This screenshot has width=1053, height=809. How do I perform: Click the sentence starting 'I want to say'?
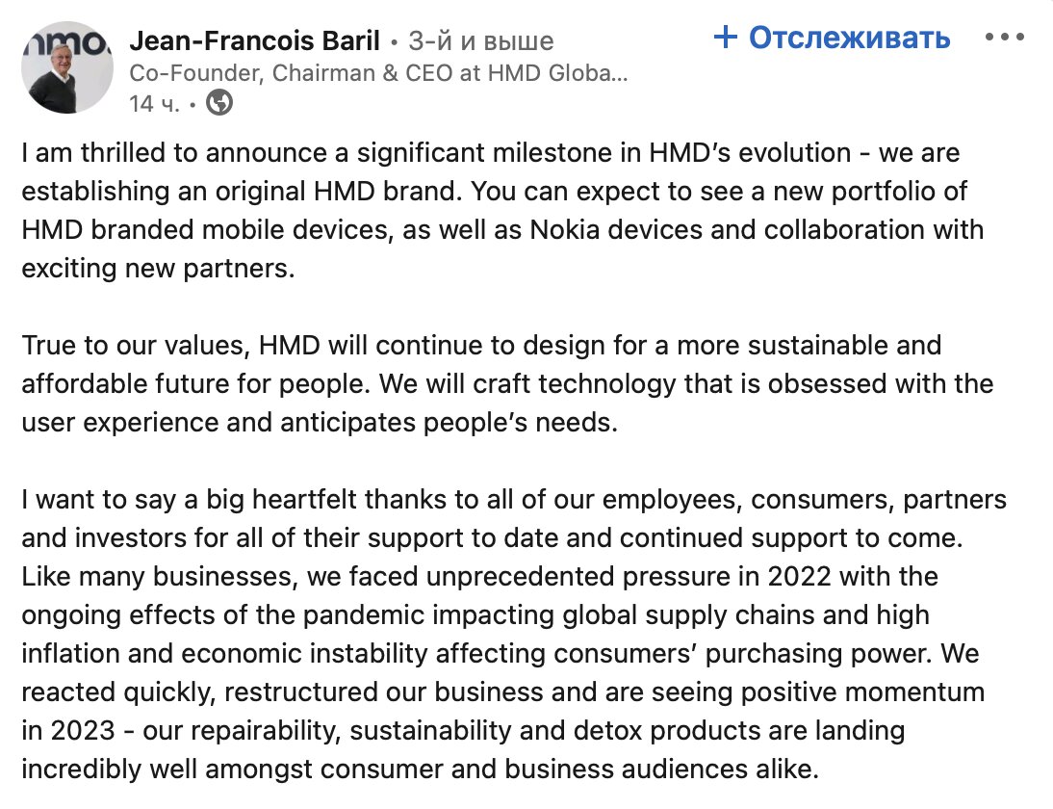click(514, 518)
